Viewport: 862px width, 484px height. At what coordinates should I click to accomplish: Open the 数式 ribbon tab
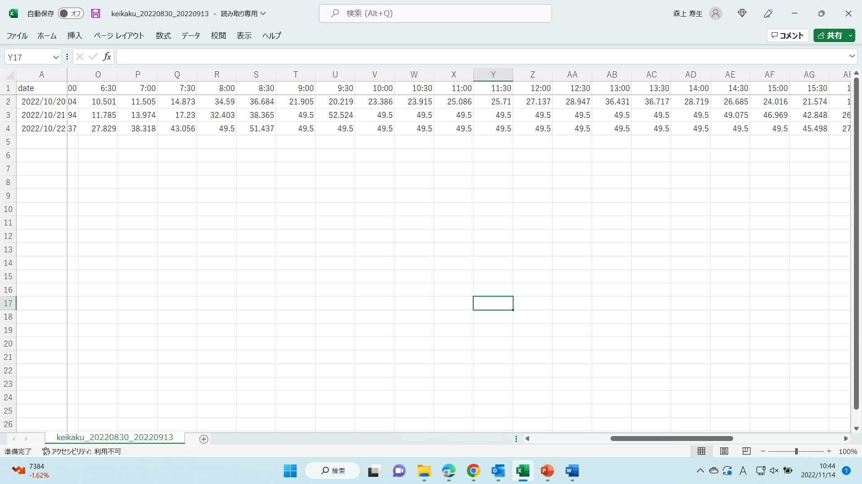163,36
